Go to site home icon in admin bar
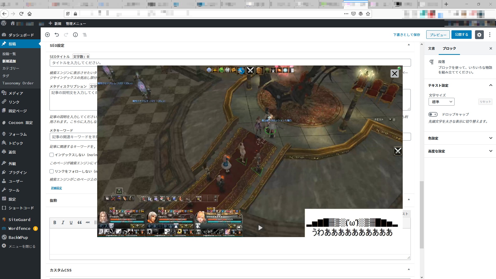Screen dimensions: 496x279 point(12,23)
